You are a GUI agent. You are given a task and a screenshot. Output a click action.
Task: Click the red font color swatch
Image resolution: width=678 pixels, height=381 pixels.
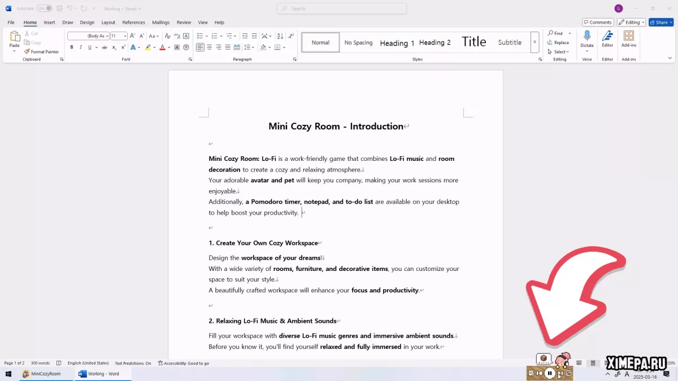(x=162, y=47)
